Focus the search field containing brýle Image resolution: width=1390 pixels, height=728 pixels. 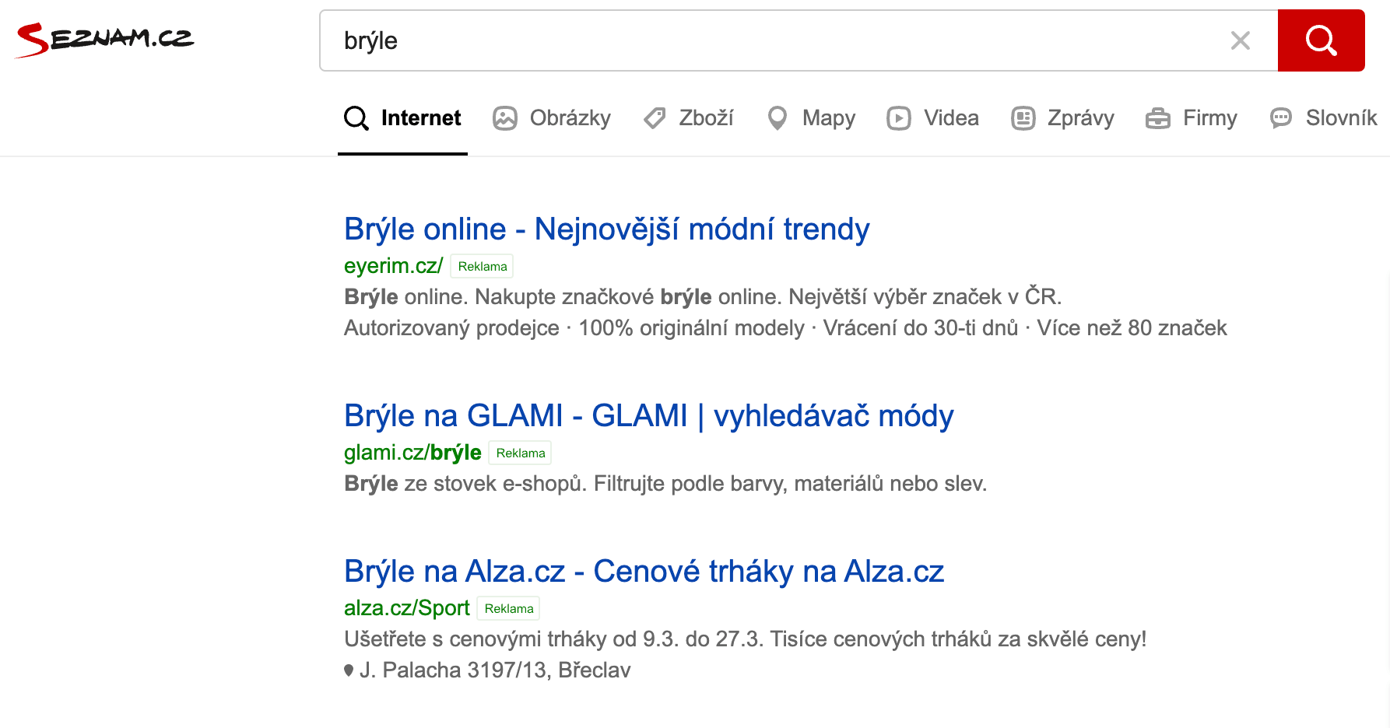click(x=778, y=40)
